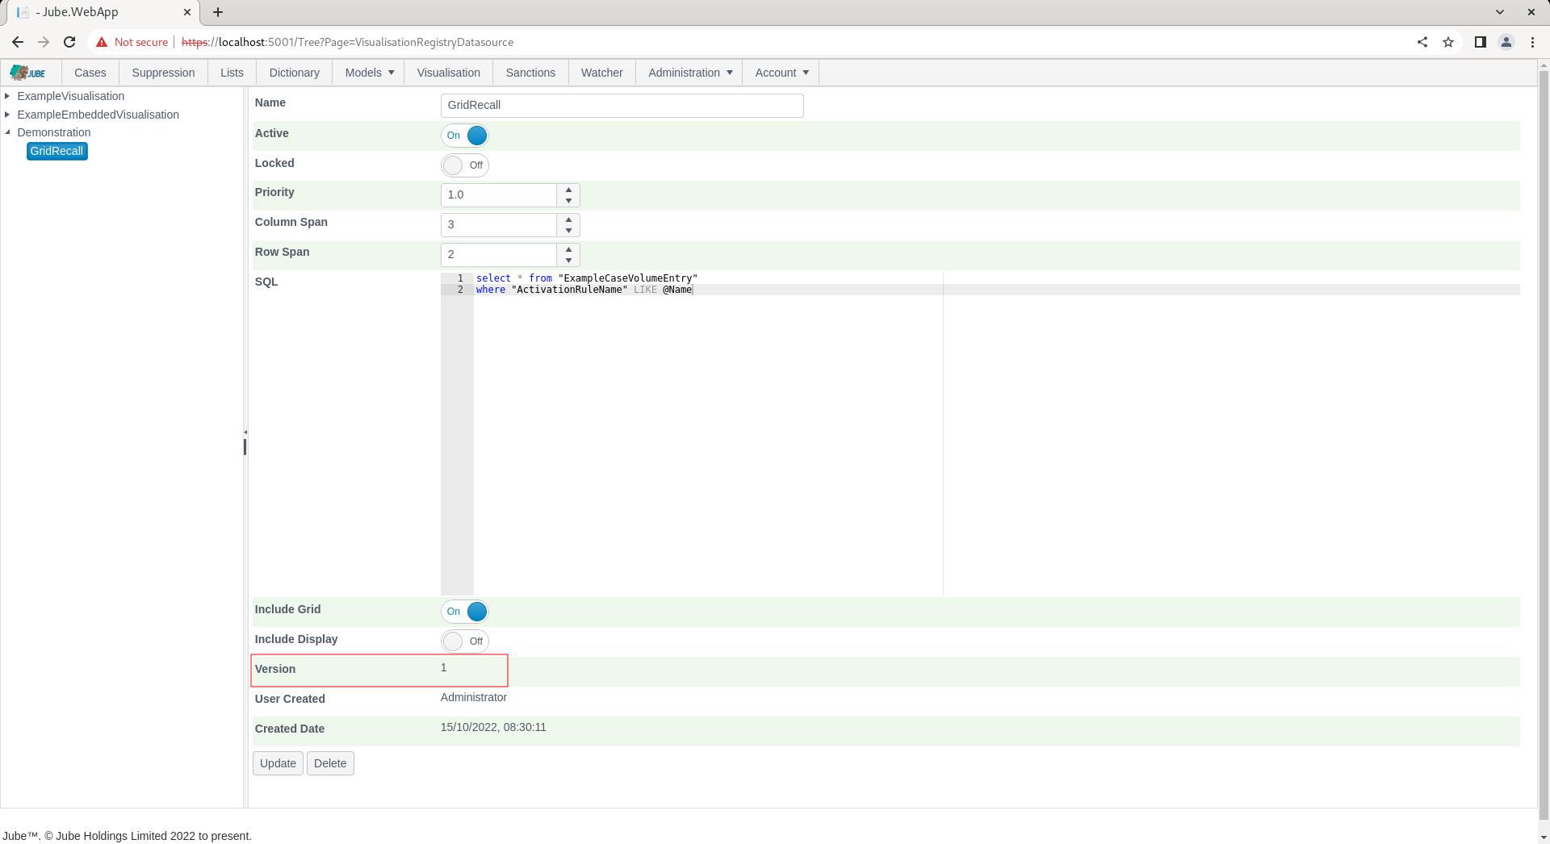Expand the ExampleEmbeddedVisualisation tree node
This screenshot has height=844, width=1550.
(7, 115)
